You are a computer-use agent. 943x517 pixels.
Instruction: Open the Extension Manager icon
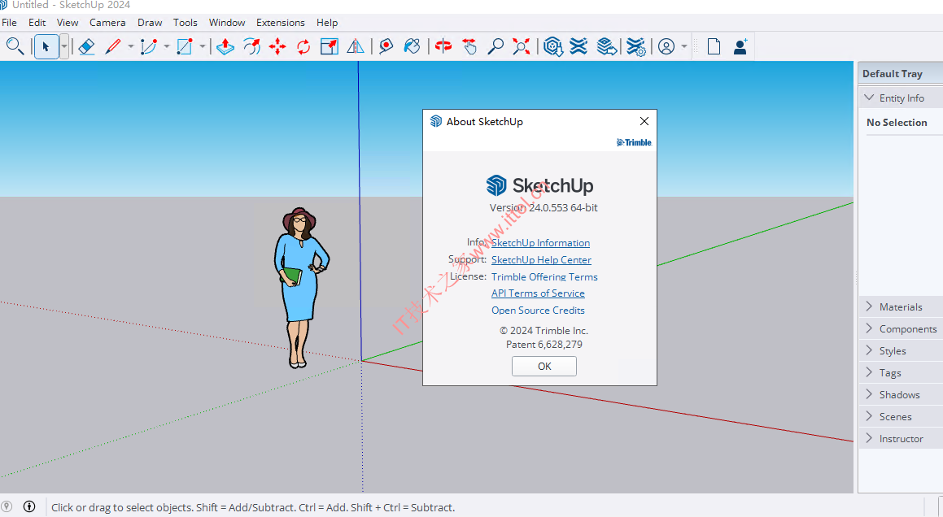click(635, 46)
